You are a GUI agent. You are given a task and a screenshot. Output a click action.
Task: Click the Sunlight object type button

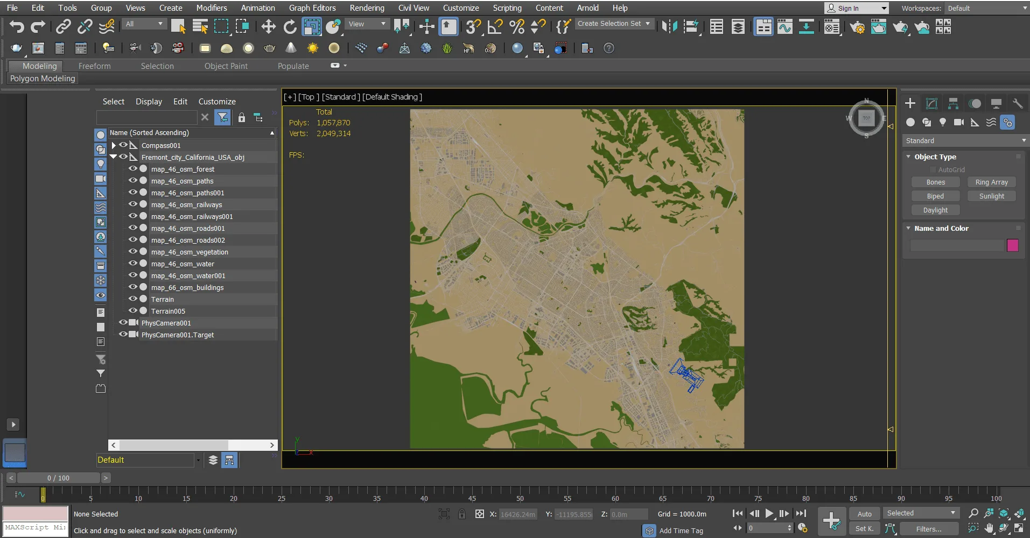pyautogui.click(x=991, y=196)
